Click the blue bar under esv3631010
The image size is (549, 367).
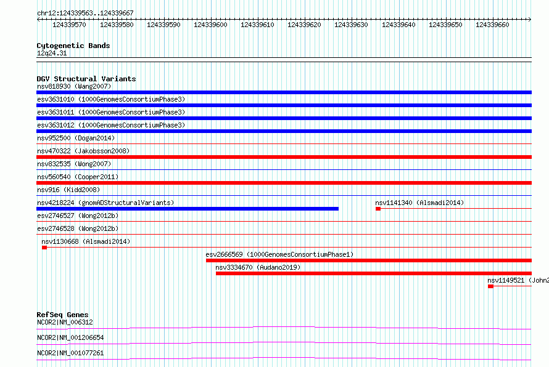[x=284, y=105]
